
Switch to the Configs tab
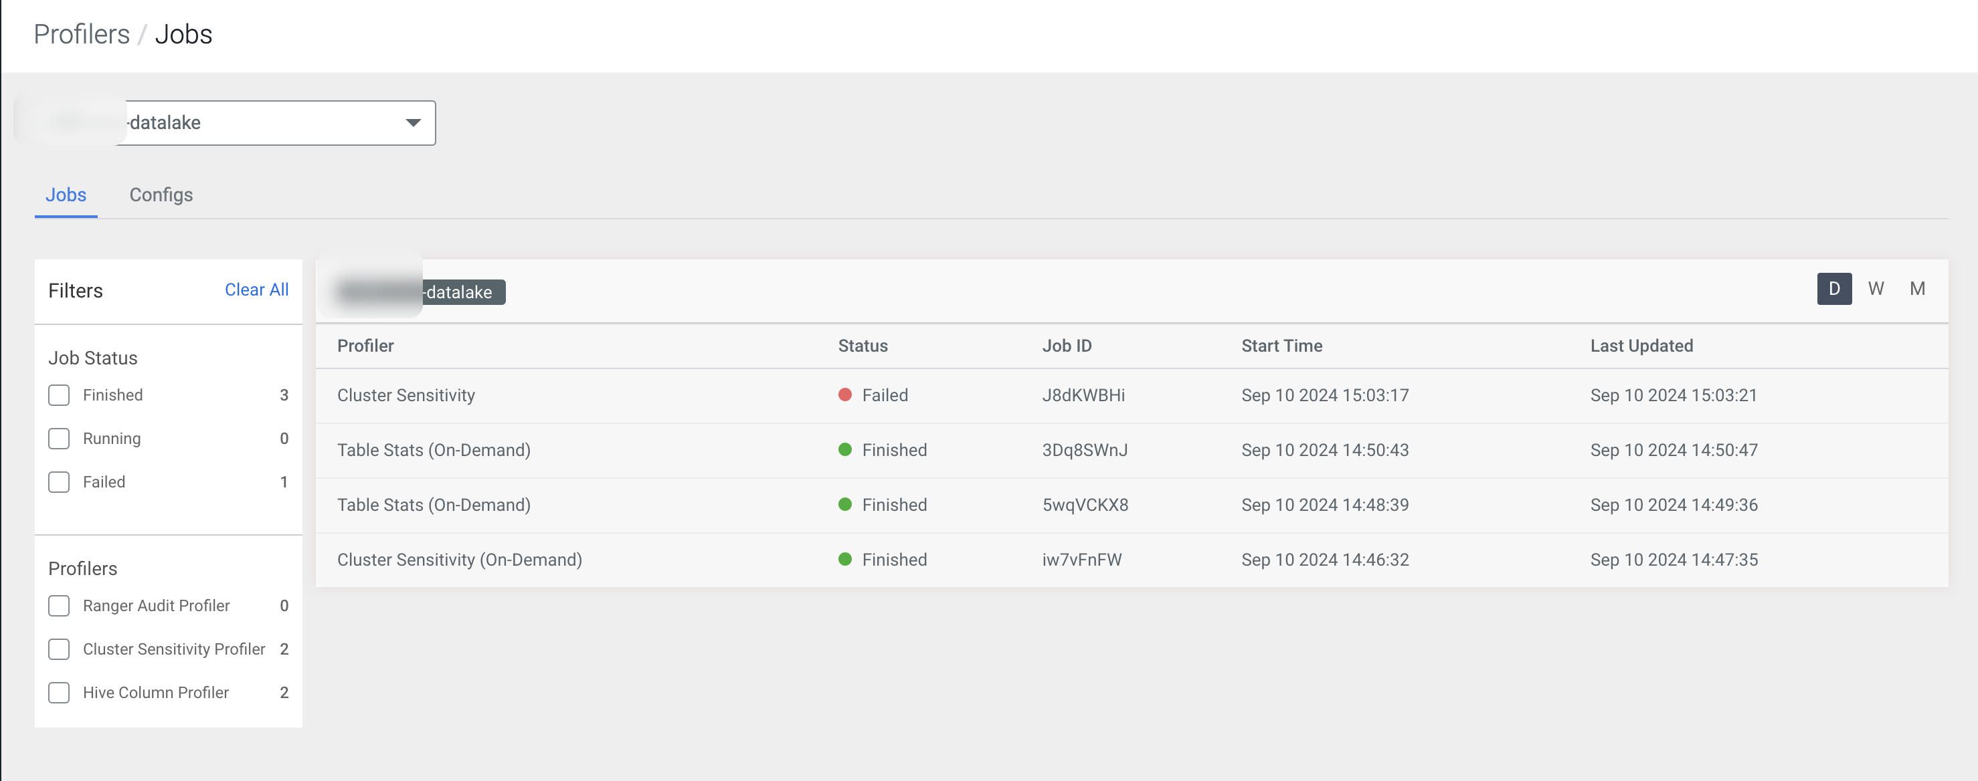(161, 195)
